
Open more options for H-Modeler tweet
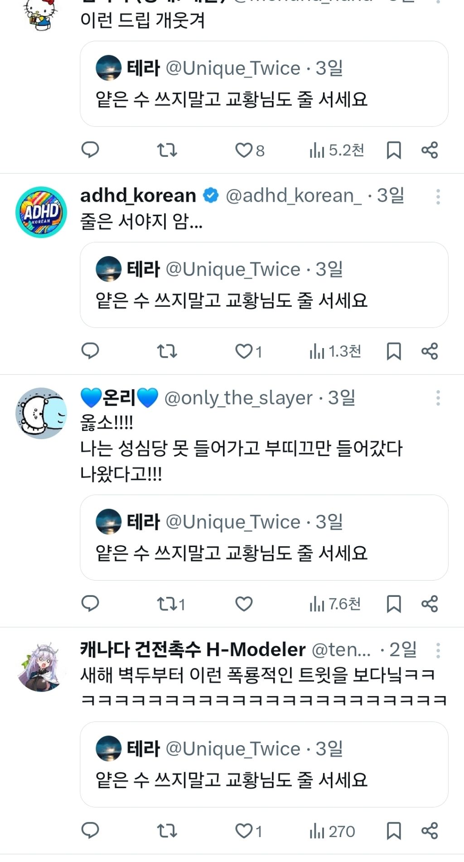coord(438,650)
